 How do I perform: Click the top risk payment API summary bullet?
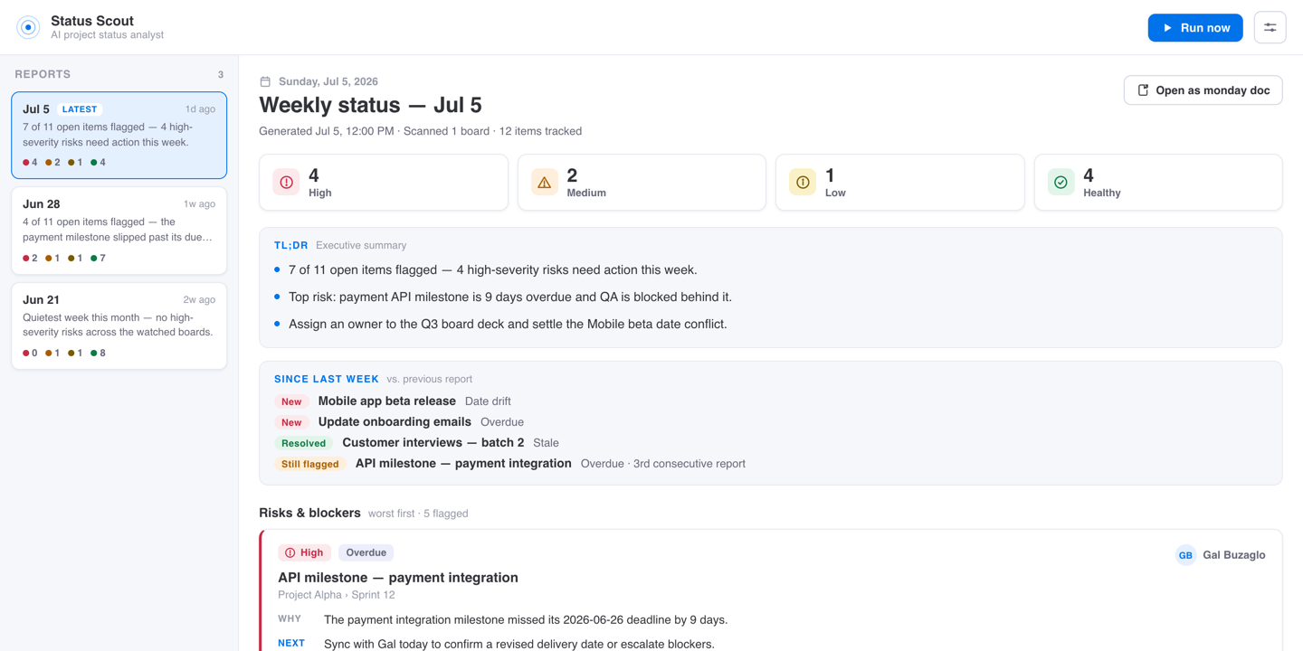[510, 297]
